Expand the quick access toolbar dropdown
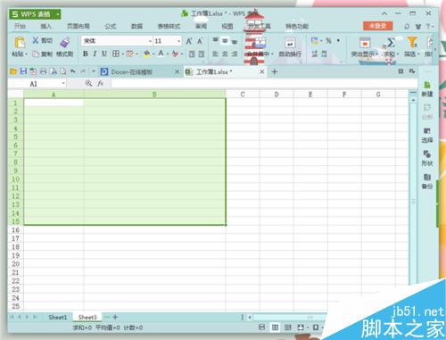This screenshot has height=340, width=446. (x=94, y=71)
